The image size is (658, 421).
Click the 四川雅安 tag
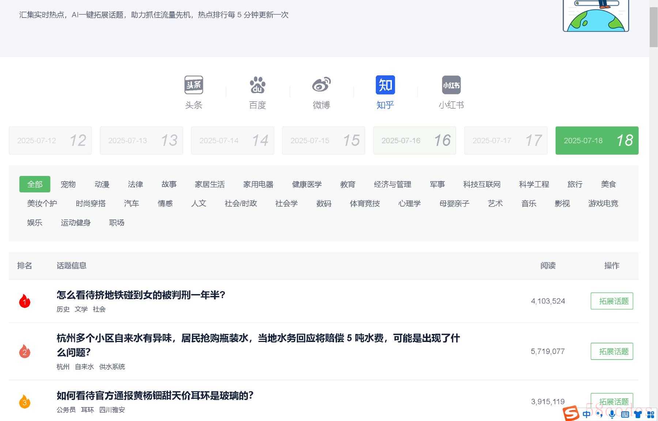(x=112, y=410)
